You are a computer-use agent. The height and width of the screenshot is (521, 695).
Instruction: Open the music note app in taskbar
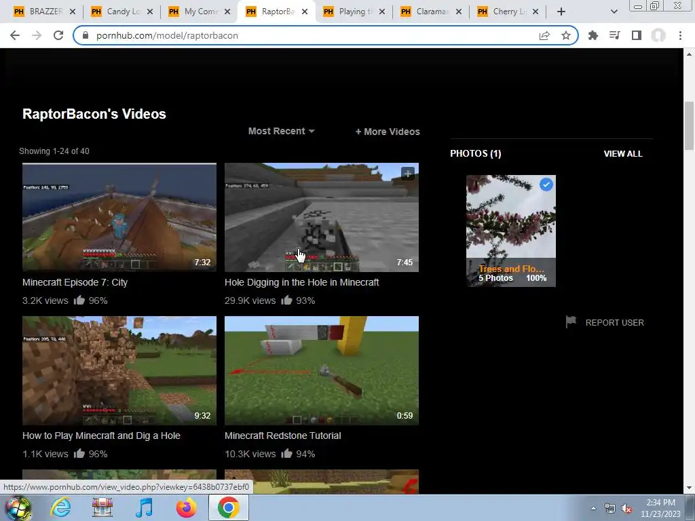coord(144,507)
